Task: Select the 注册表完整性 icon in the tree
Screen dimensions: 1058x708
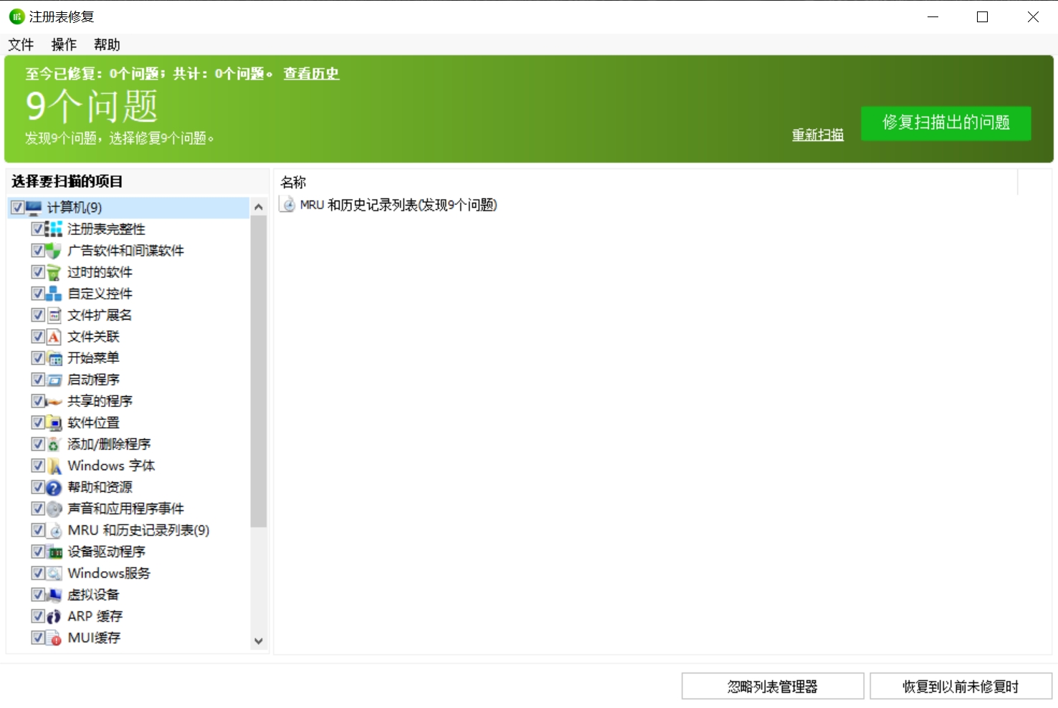Action: (54, 229)
